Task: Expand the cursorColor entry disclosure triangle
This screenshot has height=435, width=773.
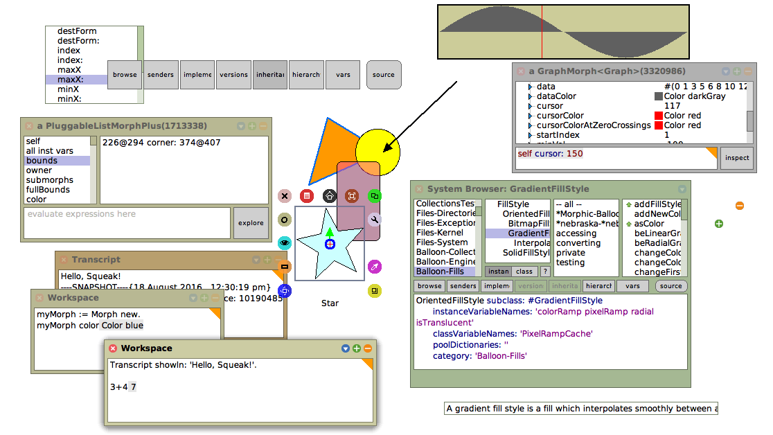Action: pyautogui.click(x=530, y=115)
